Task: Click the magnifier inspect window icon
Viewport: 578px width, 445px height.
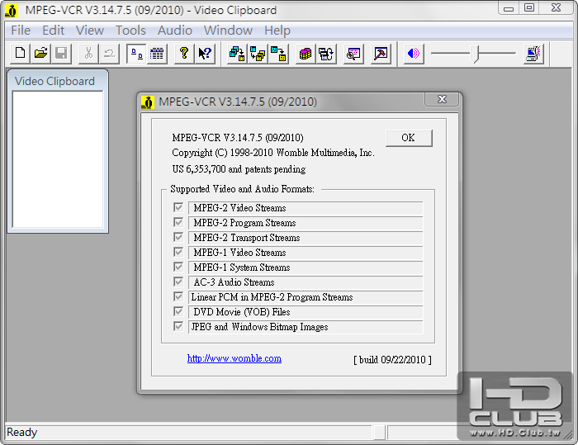Action: click(353, 54)
